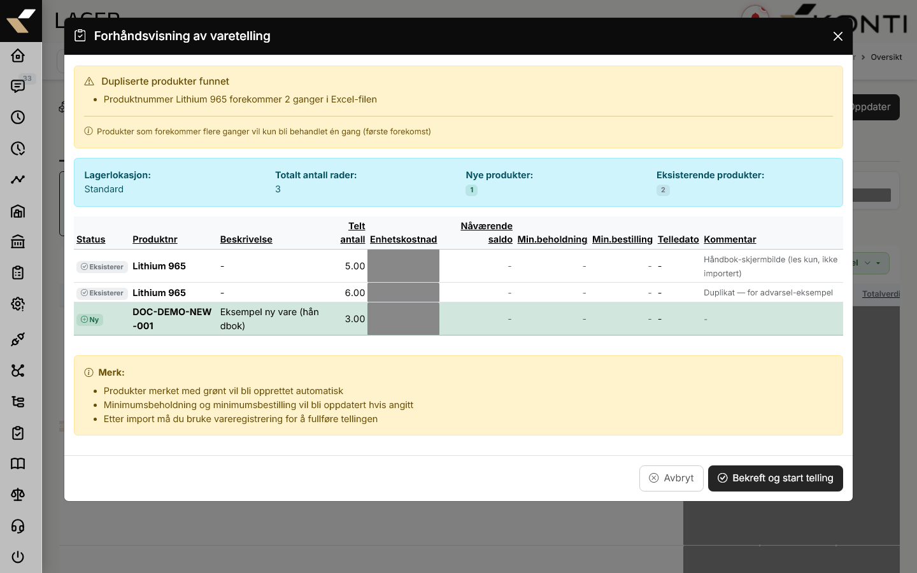This screenshot has height=573, width=917.
Task: Click the Avbryt button
Action: click(671, 478)
